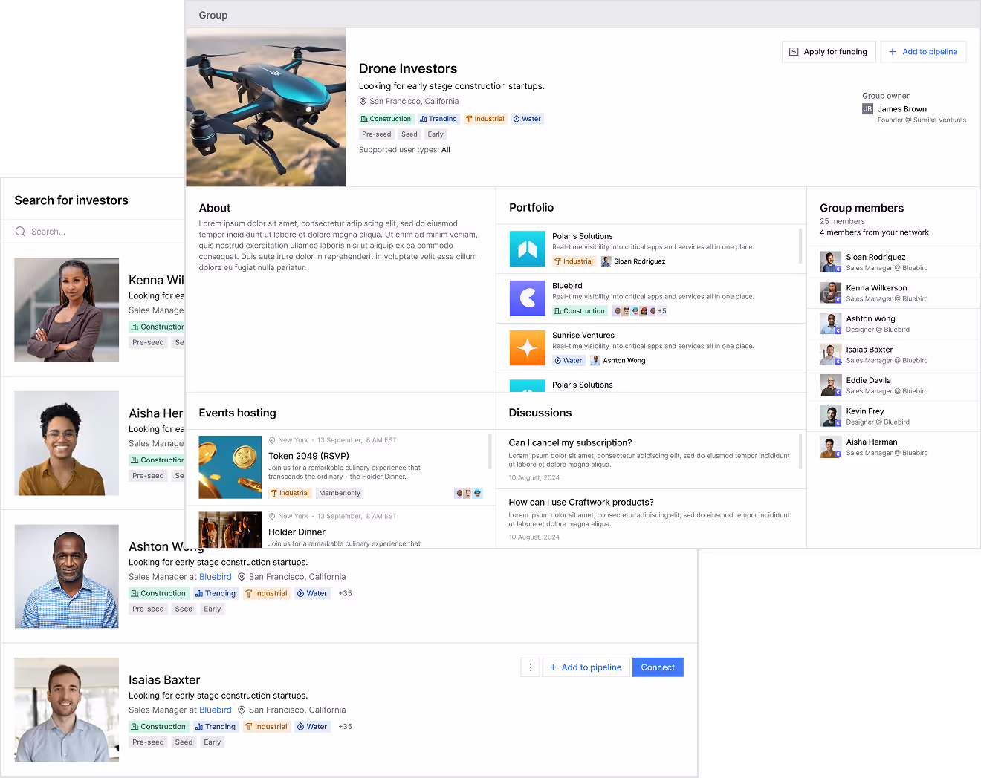The height and width of the screenshot is (778, 981).
Task: Add Isaias Baxter to pipeline
Action: (586, 667)
